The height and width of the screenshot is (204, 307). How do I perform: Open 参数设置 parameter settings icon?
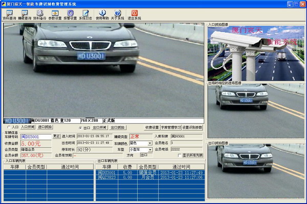coord(55,13)
